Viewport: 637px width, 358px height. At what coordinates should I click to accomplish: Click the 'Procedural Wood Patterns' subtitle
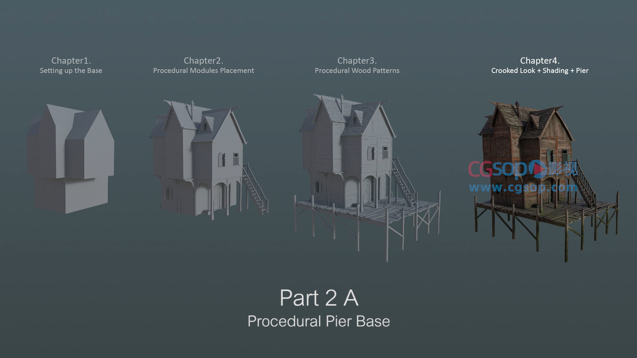pos(357,71)
